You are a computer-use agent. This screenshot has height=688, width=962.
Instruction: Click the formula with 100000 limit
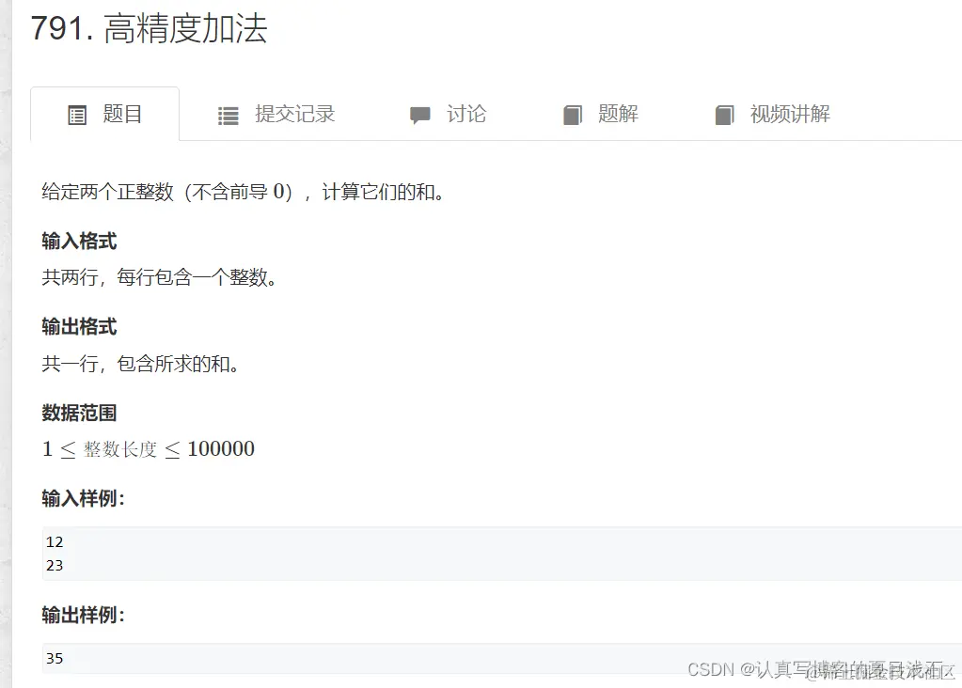click(148, 449)
